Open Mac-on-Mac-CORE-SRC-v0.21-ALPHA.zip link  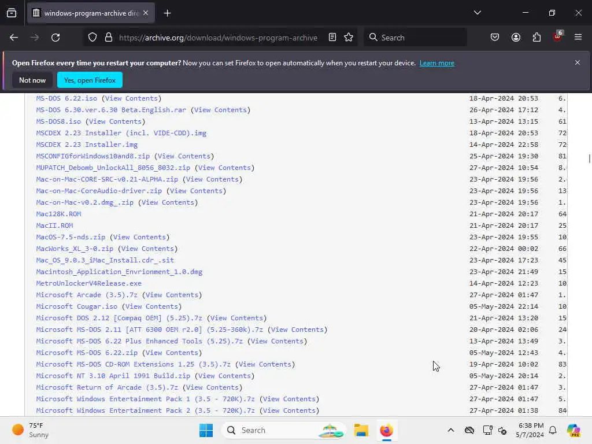[x=107, y=179]
